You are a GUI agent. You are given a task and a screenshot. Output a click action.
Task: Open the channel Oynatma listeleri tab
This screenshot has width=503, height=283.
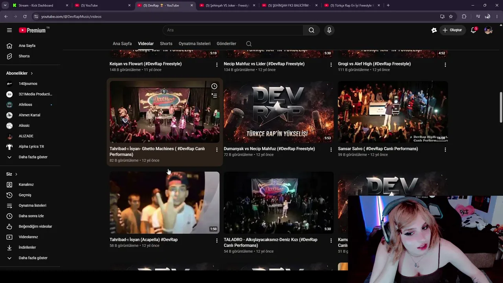coord(195,44)
